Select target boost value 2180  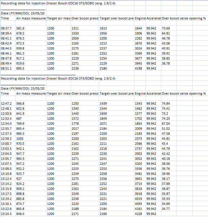[x=103, y=68]
